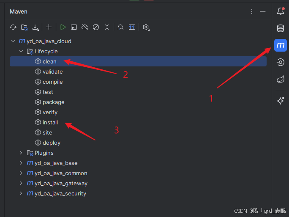The width and height of the screenshot is (289, 217).
Task: Select the verify lifecycle goal
Action: tap(50, 112)
